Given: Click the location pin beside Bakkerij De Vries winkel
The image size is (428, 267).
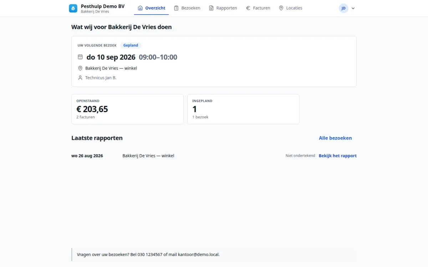Looking at the screenshot, I should 80,68.
